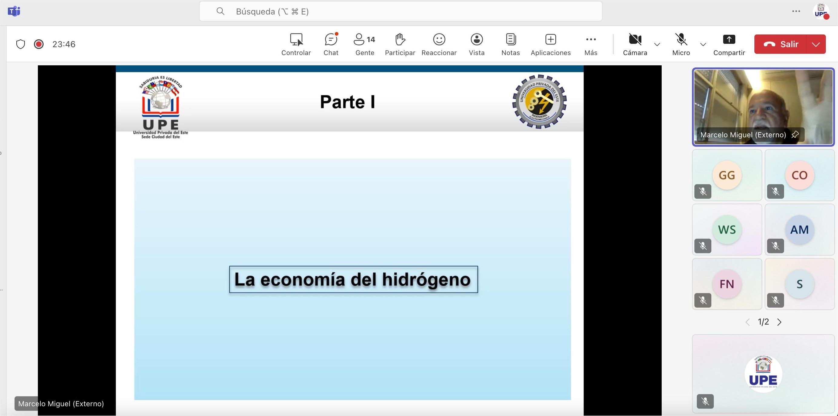Image resolution: width=838 pixels, height=416 pixels.
Task: Click the Compartir share screen button
Action: [729, 44]
